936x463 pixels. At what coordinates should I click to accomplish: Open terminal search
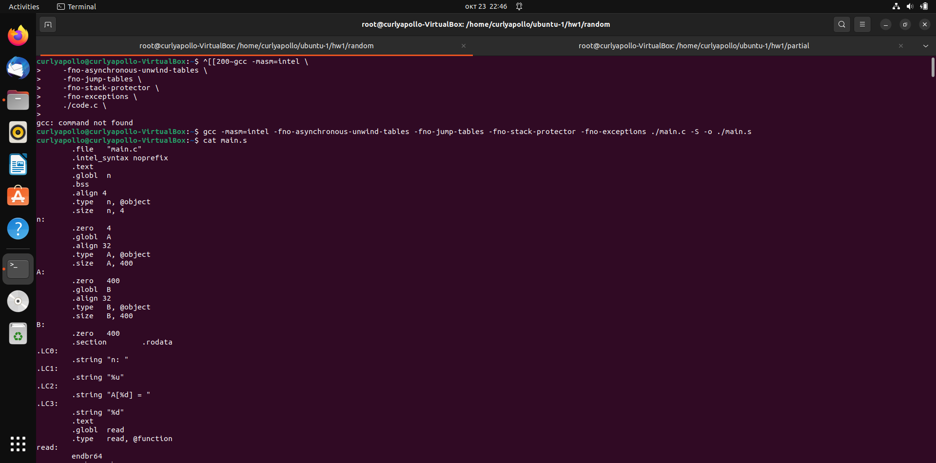841,24
